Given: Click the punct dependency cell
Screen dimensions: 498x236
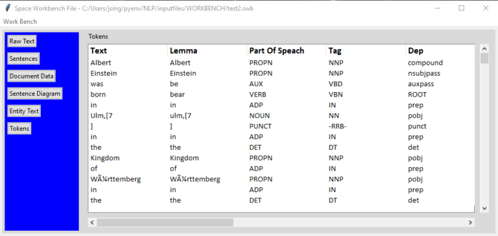Looking at the screenshot, I should tap(417, 126).
